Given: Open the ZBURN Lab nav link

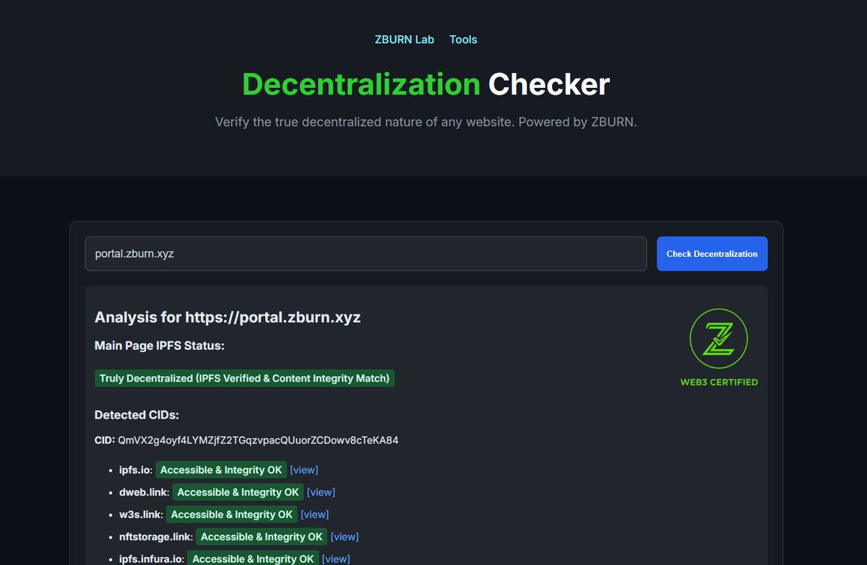Looking at the screenshot, I should [405, 40].
